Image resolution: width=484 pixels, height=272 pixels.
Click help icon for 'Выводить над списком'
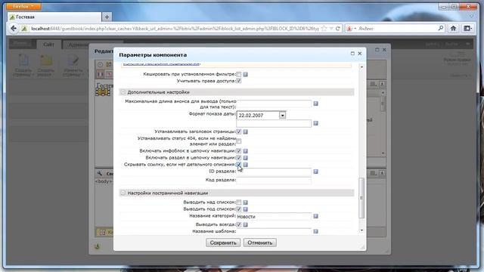[245, 202]
